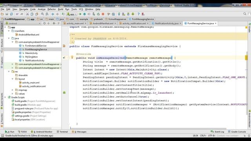Open the Navigate menu
The image size is (251, 141).
24,9
